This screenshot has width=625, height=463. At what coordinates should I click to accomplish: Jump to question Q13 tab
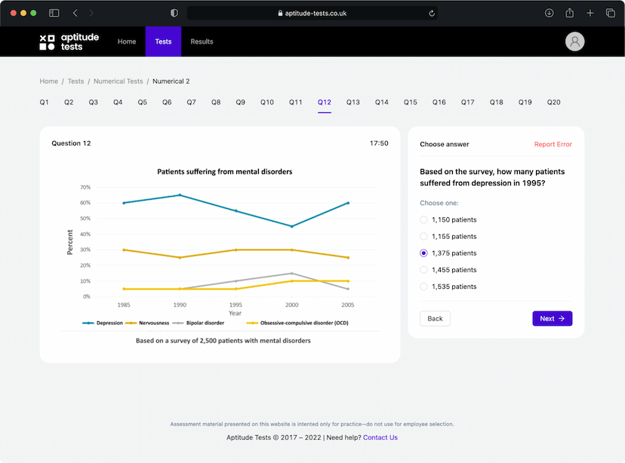click(353, 103)
